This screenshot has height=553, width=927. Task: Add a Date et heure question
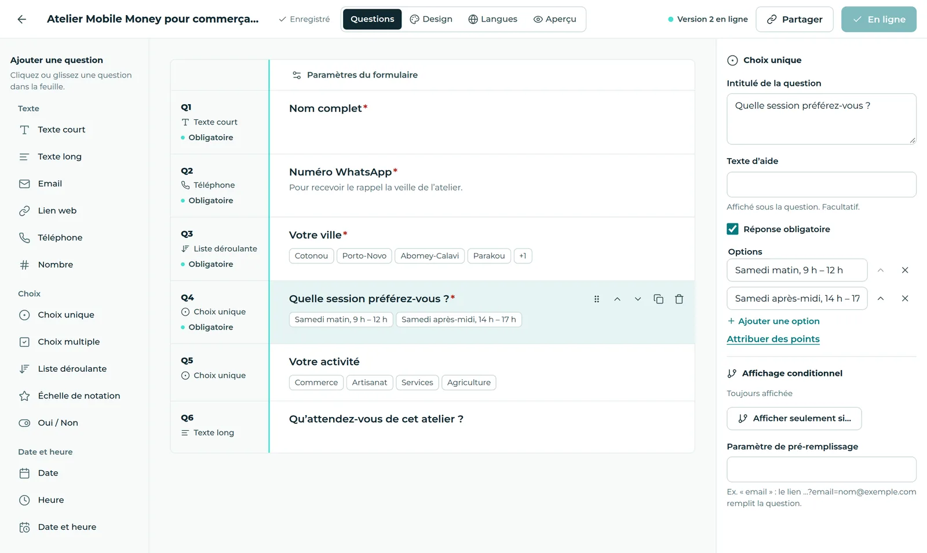click(x=74, y=527)
